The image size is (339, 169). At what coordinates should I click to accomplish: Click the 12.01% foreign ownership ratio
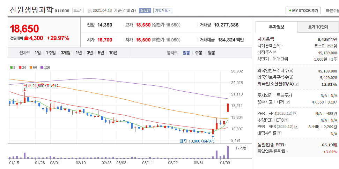tap(329, 84)
